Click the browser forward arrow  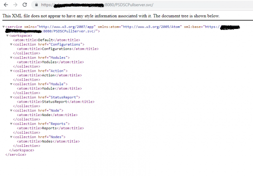coord(16,5)
